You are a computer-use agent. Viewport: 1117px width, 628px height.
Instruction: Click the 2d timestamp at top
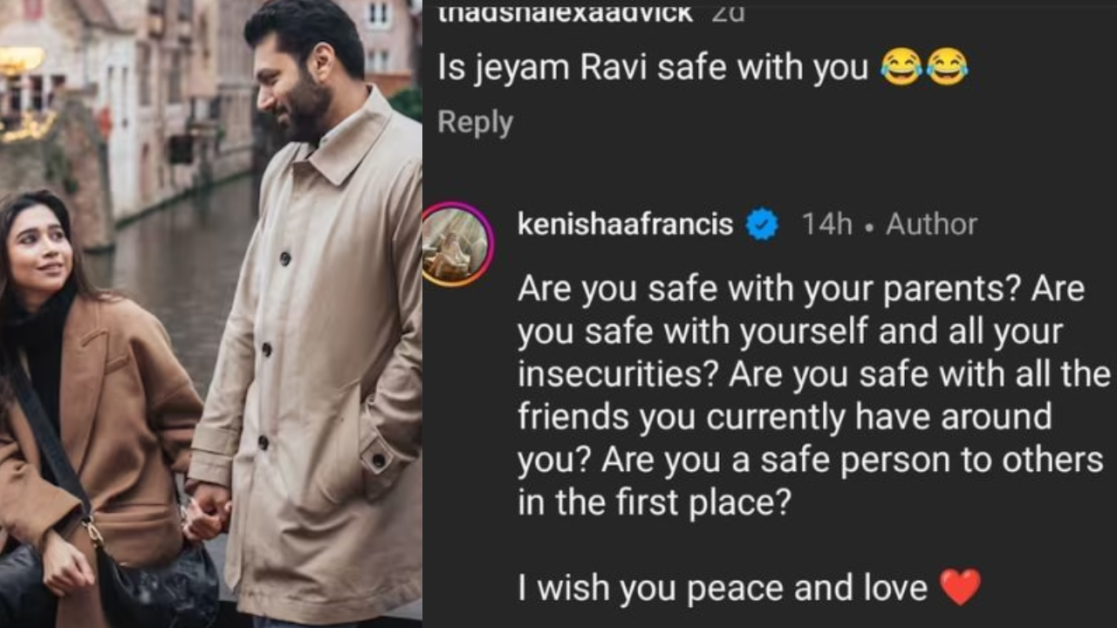click(x=729, y=13)
